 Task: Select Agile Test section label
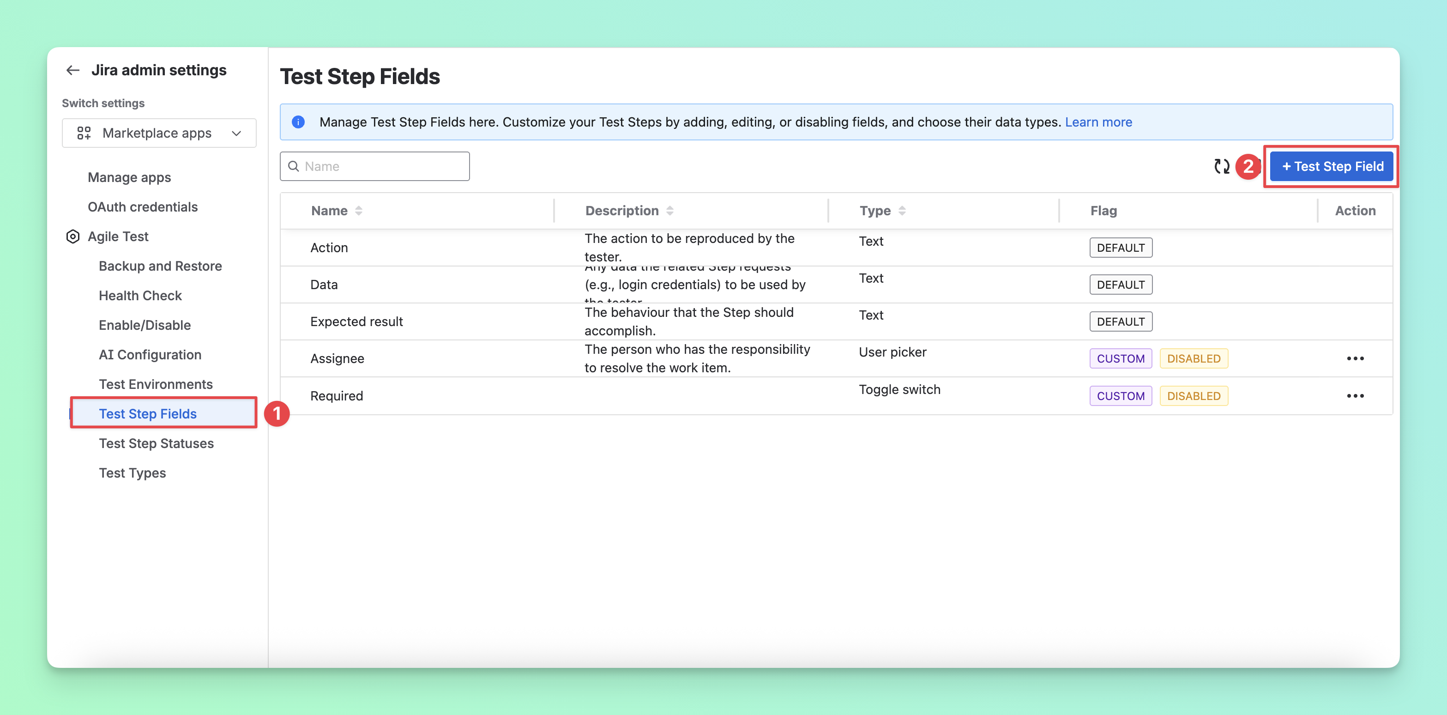[118, 236]
